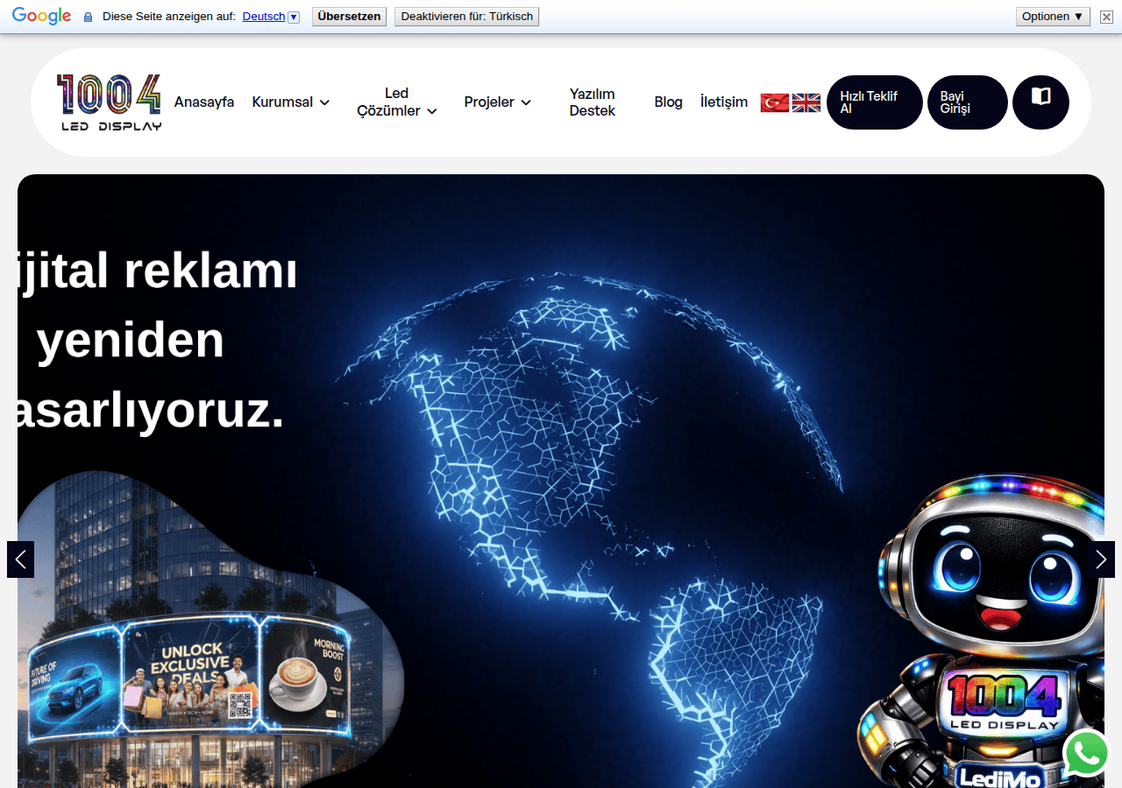Expand Projeler menu
This screenshot has height=788, width=1122.
pos(498,102)
